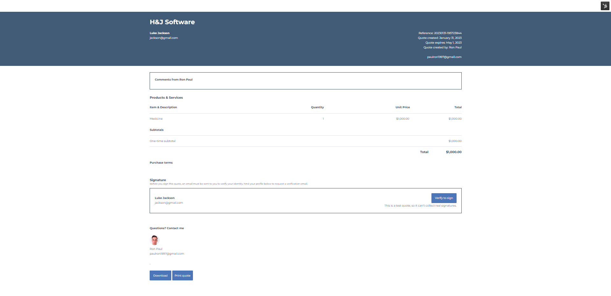Click the Reference number 202301131-195723844
This screenshot has width=611, height=296.
(x=440, y=33)
